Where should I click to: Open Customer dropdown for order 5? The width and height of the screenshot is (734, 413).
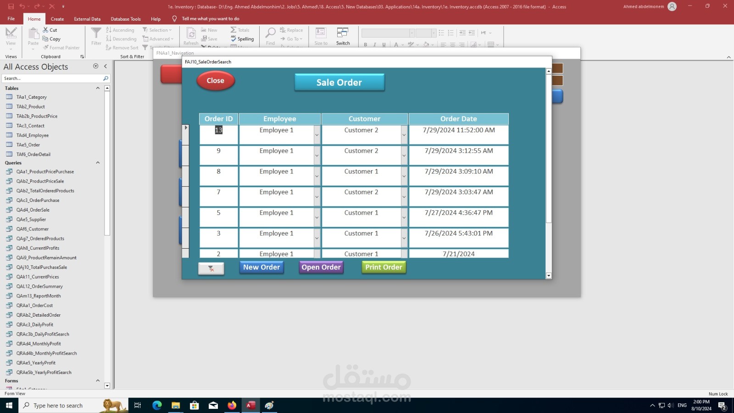[404, 218]
